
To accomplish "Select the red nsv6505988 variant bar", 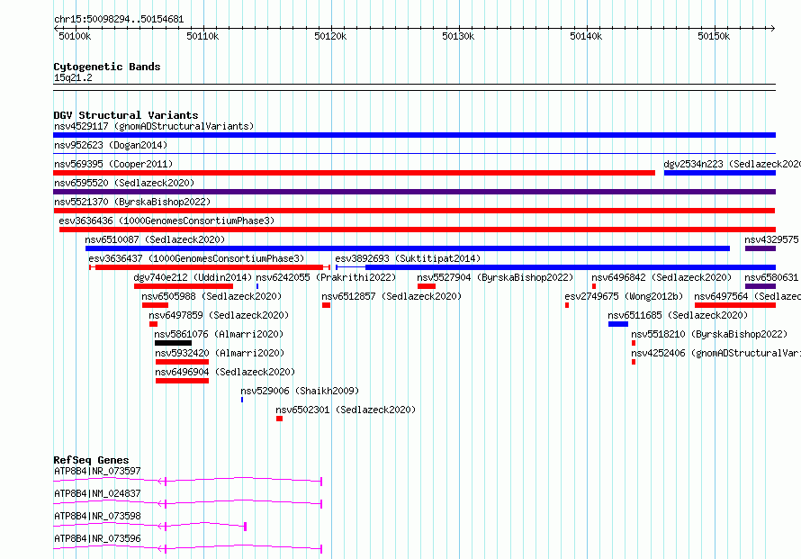I will [x=156, y=305].
